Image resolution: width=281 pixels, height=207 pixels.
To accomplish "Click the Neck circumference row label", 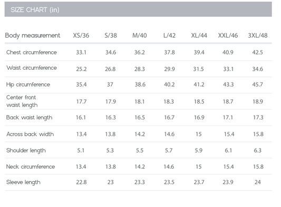I will [x=31, y=167].
